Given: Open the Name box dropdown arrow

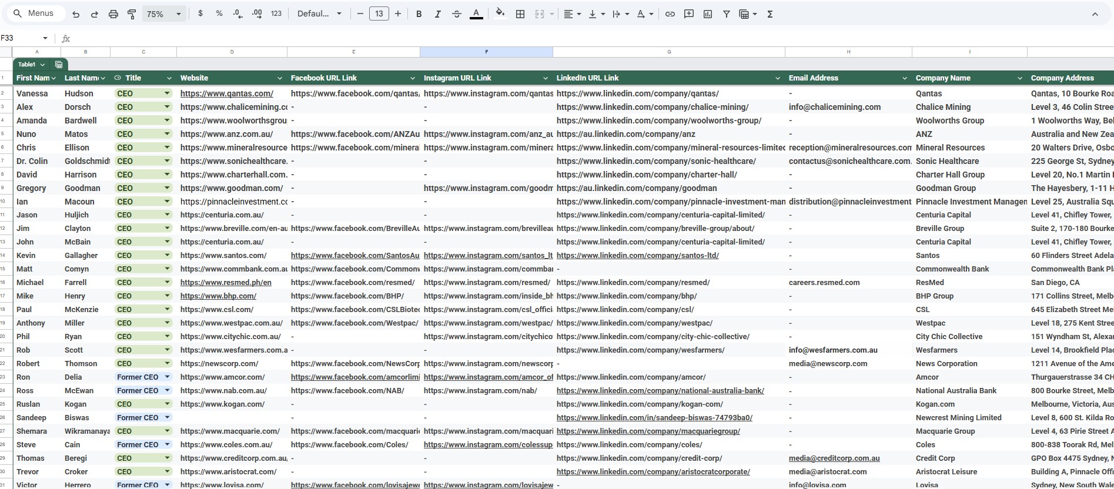Looking at the screenshot, I should point(45,38).
